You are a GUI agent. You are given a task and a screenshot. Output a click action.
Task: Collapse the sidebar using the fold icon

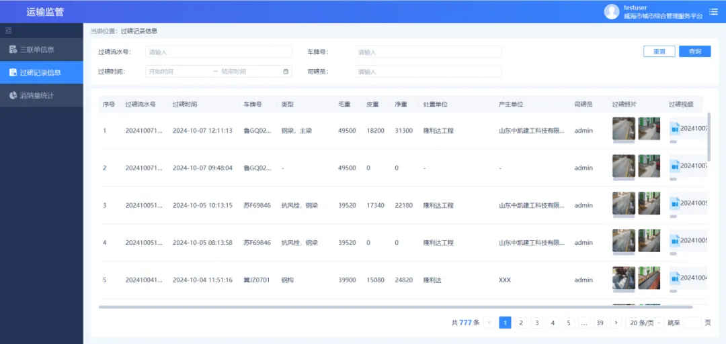coord(8,31)
